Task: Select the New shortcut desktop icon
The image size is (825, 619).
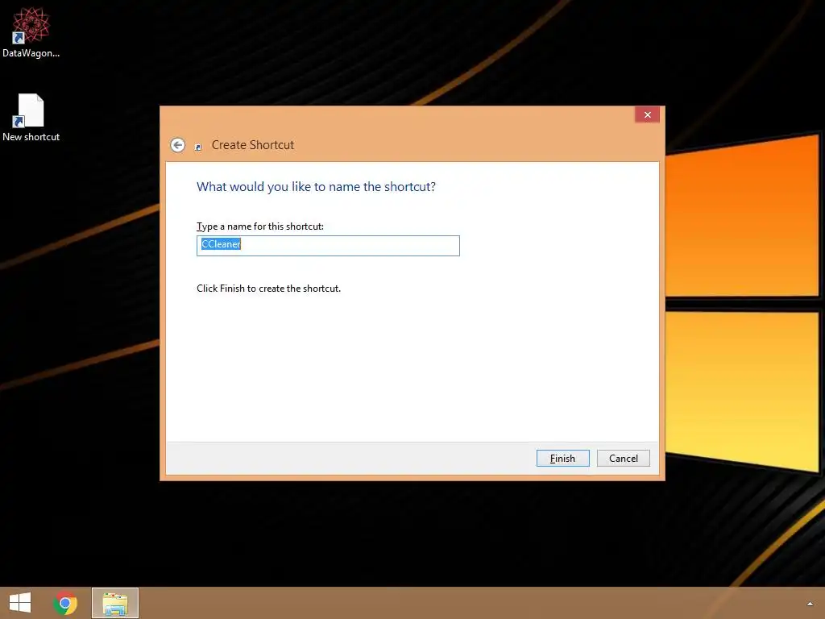Action: [31, 118]
